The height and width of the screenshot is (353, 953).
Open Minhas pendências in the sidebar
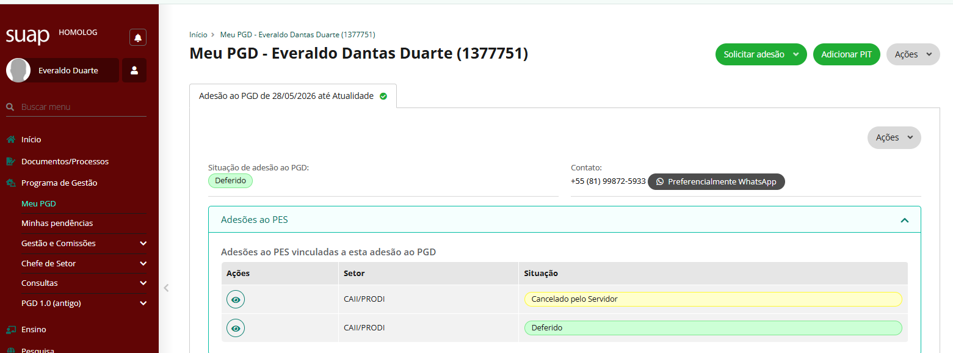57,223
